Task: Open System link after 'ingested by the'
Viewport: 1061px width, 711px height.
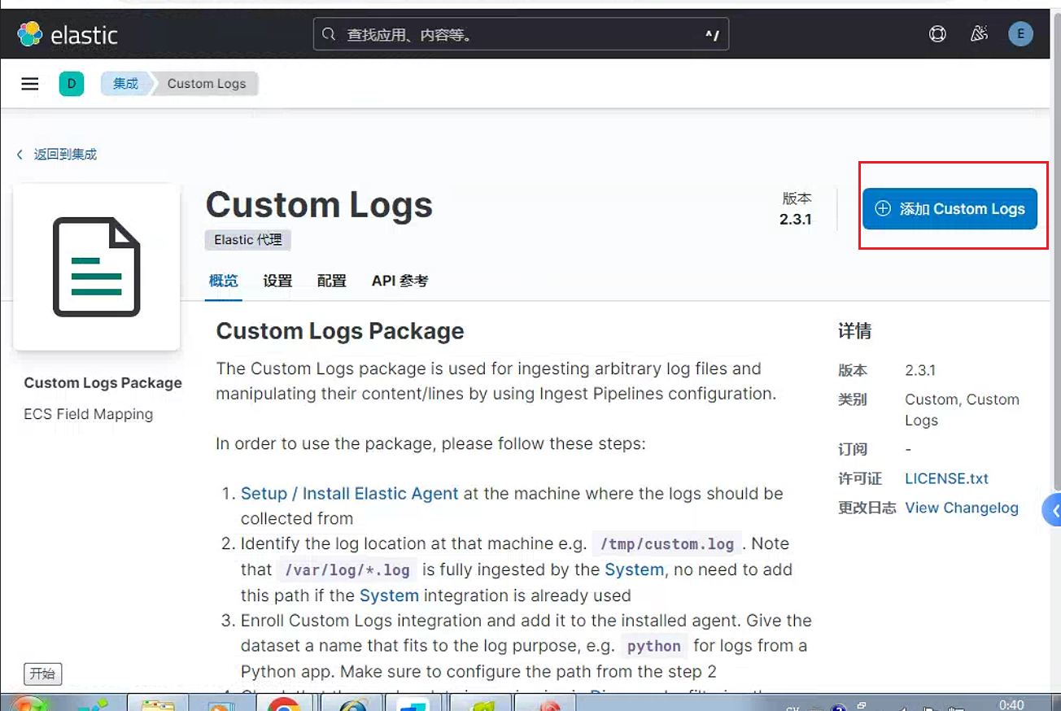Action: point(635,569)
